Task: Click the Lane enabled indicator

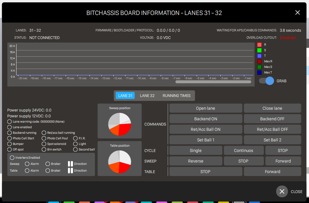Action: [x=10, y=127]
